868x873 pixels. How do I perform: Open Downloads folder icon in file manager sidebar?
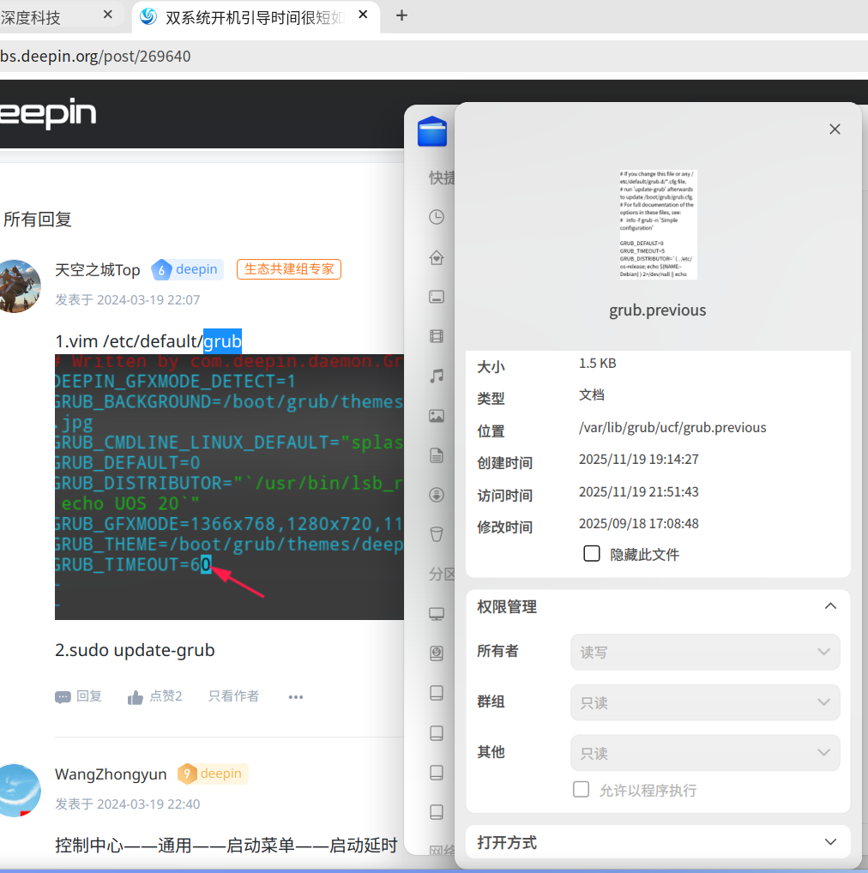pyautogui.click(x=437, y=495)
